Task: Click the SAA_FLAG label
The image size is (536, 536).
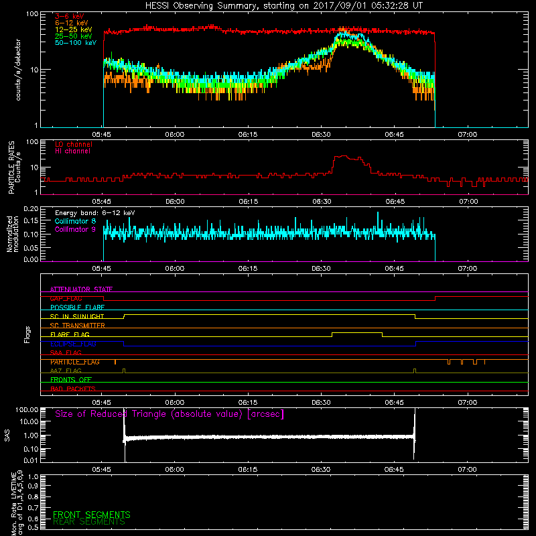Action: click(x=66, y=352)
